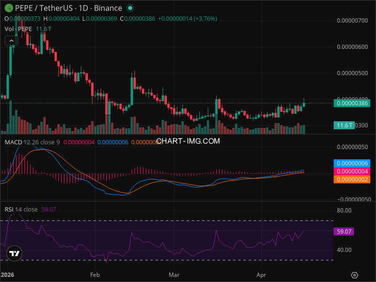This screenshot has height=282, width=376.
Task: Click the 0.00000700 price axis level
Action: pyautogui.click(x=352, y=21)
